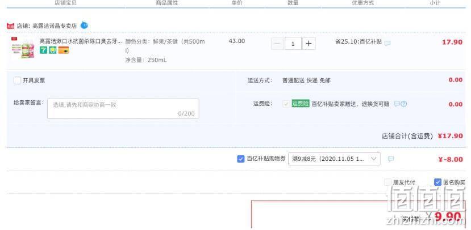Click the 颜色分类 鲜果/茶健 attribute text
Screen dimensions: 471x230
click(165, 45)
